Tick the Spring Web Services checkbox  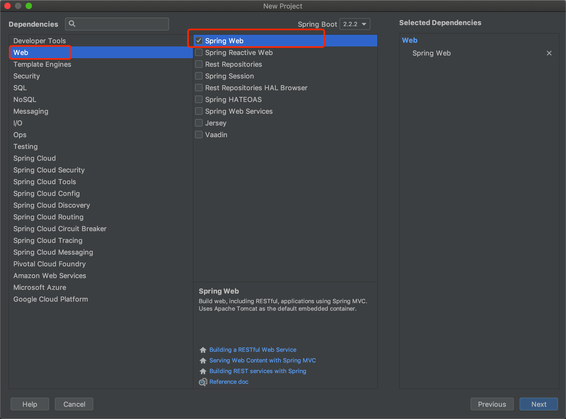point(199,111)
